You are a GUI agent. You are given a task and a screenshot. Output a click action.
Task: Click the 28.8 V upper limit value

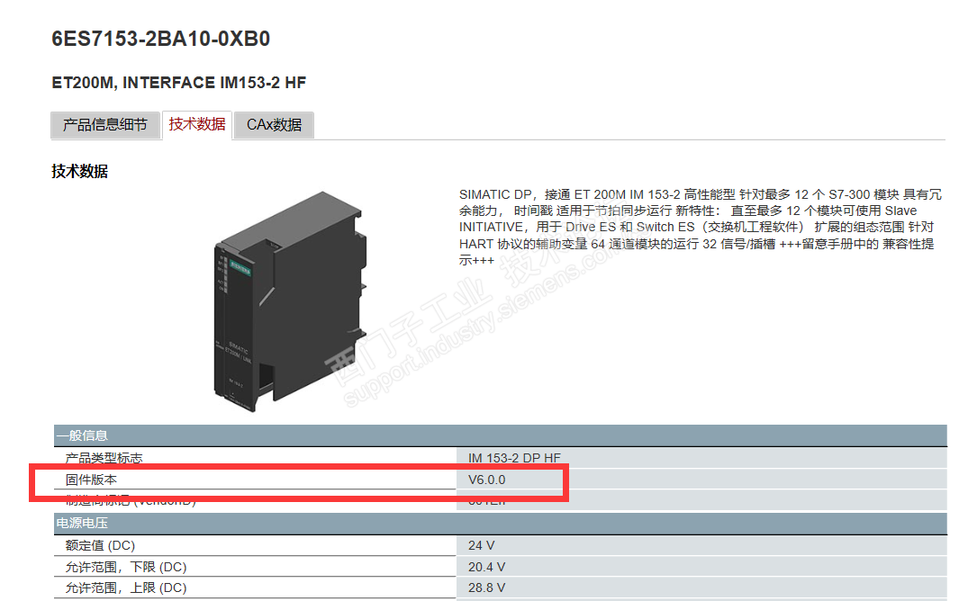coord(486,588)
